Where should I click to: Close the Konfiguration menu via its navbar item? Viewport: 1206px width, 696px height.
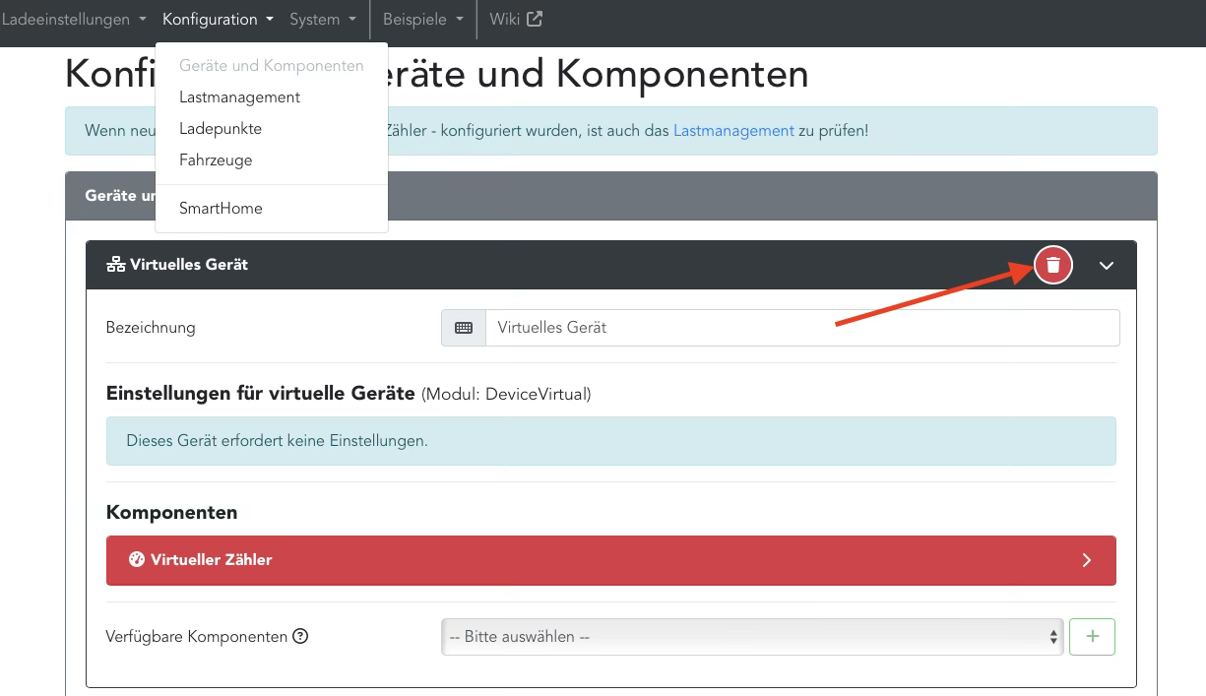click(x=218, y=20)
